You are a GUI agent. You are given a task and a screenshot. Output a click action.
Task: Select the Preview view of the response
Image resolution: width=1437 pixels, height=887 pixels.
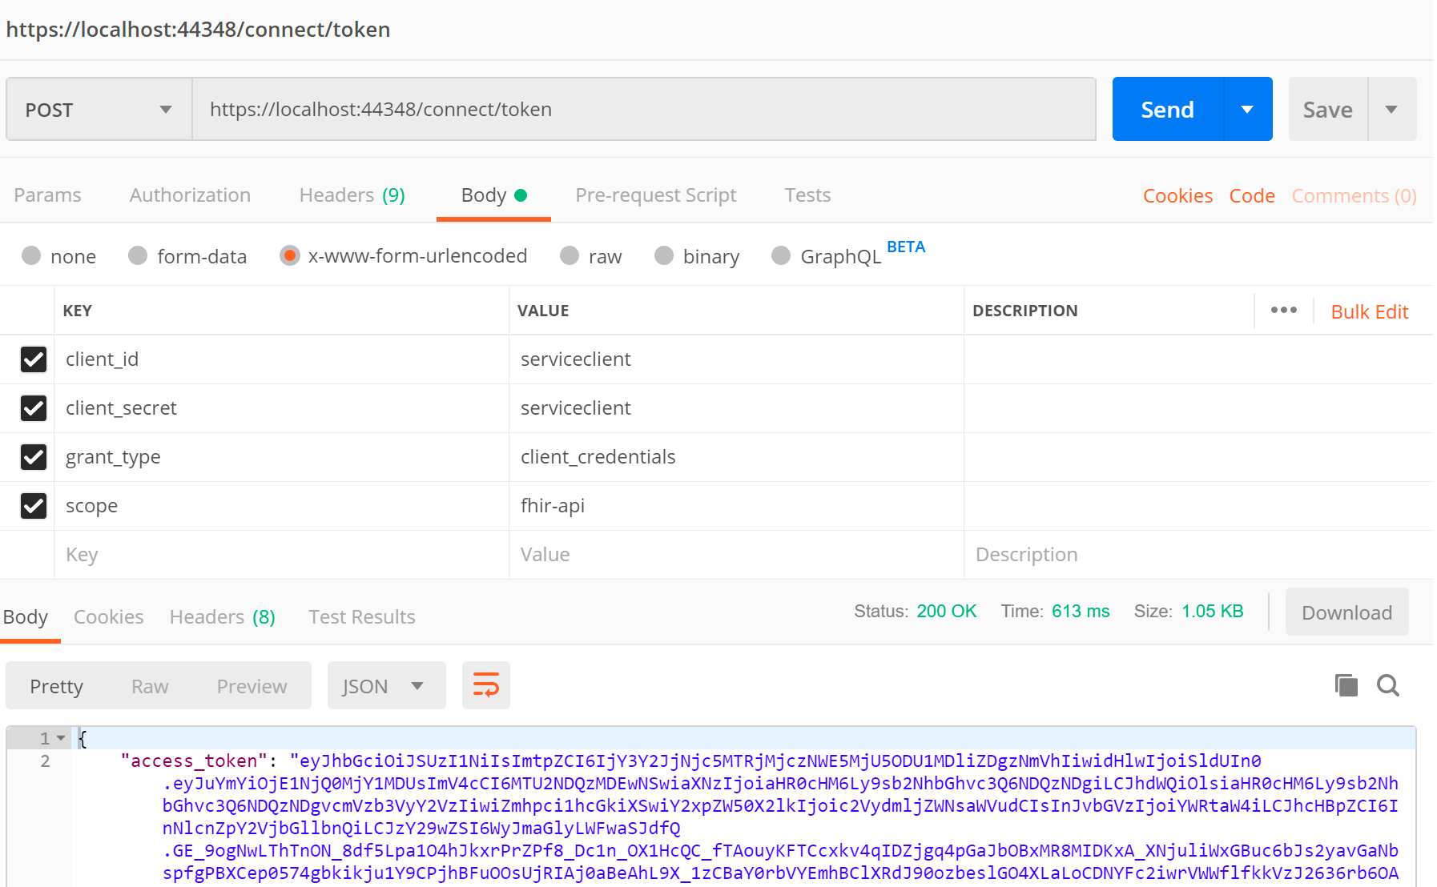click(252, 685)
